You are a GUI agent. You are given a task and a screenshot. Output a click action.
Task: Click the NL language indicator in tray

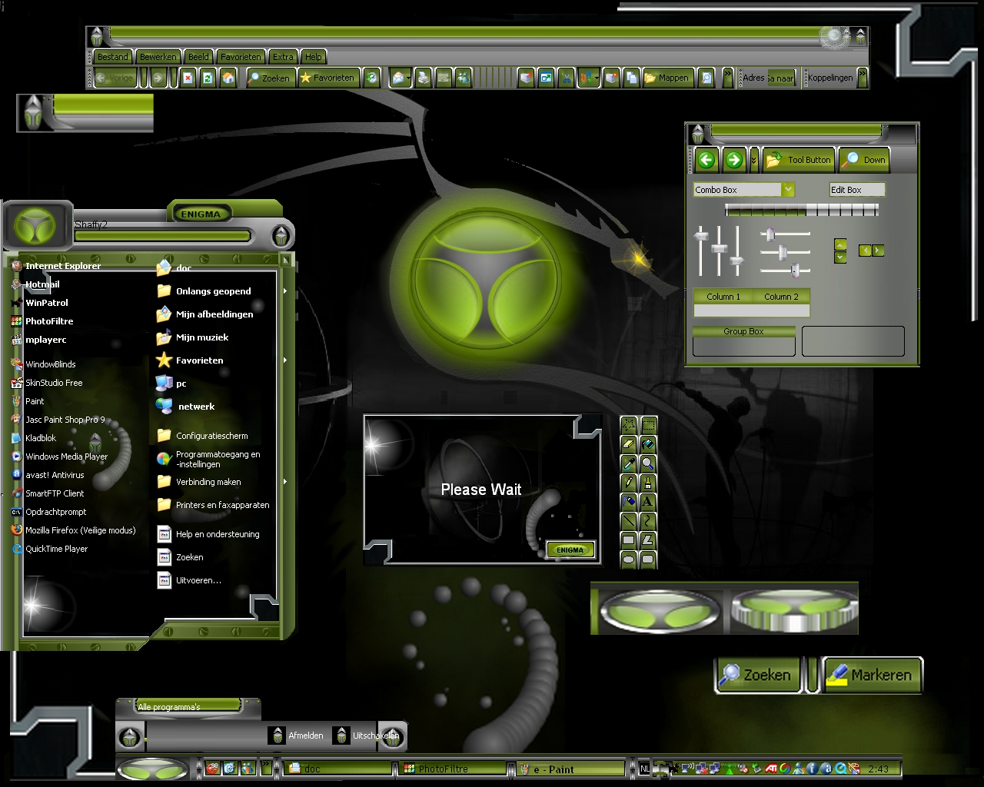(x=644, y=769)
